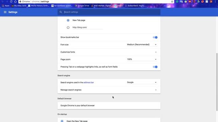Click the matrix bookmark
The height and width of the screenshot is (122, 218).
click(x=119, y=6)
